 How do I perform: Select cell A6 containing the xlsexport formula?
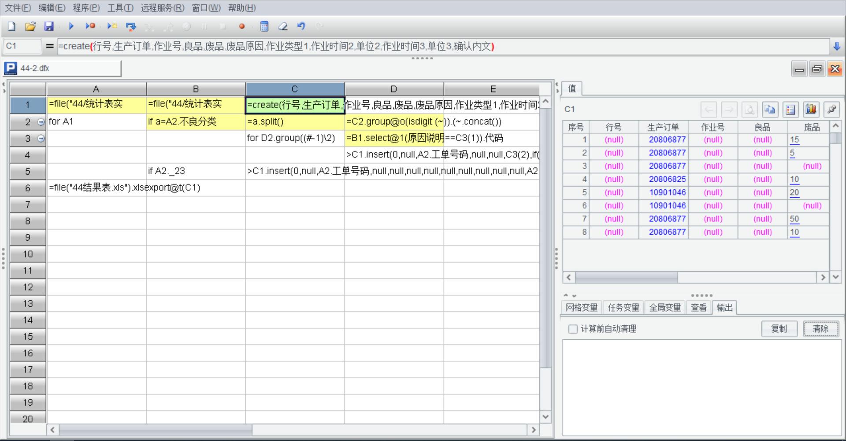[x=96, y=188]
